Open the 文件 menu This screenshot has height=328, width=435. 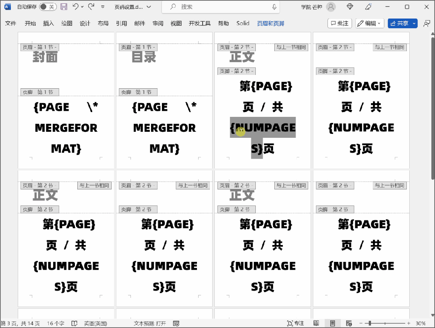(10, 23)
